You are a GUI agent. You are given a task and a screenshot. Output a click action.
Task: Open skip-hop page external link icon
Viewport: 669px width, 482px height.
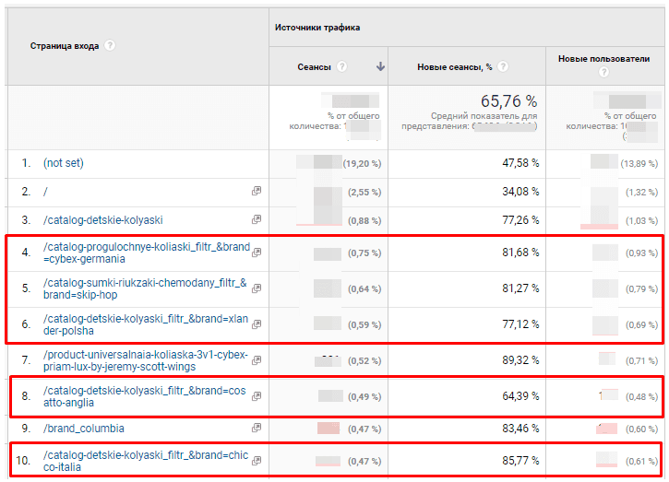pos(257,288)
